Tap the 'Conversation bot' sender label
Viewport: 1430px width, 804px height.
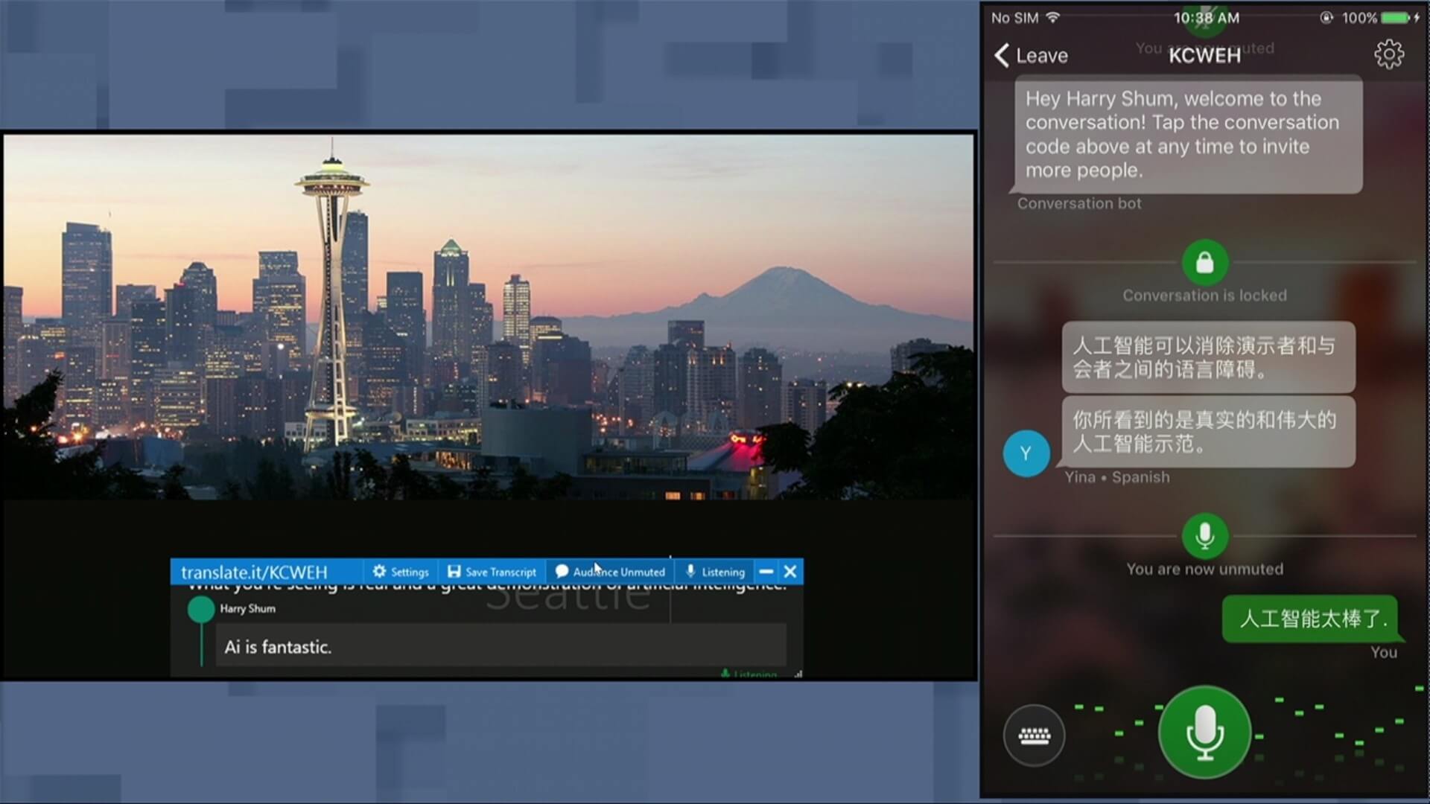click(1079, 203)
